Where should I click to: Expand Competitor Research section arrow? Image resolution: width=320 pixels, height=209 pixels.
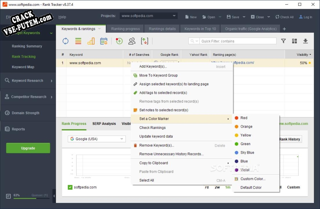(51, 97)
